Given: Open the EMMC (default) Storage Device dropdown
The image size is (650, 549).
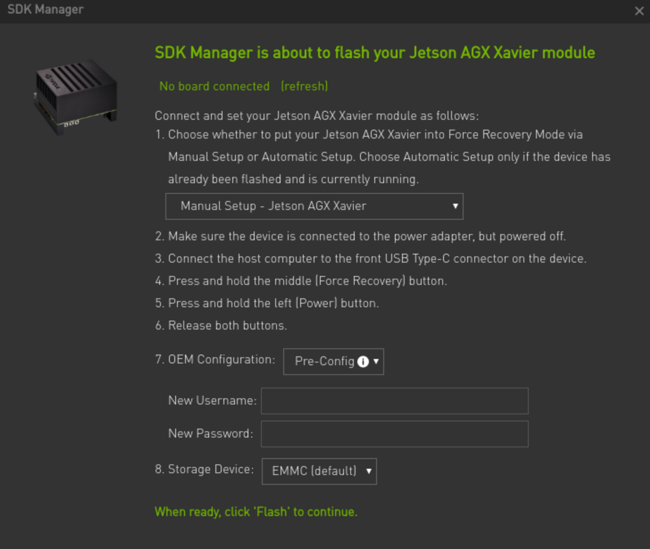Looking at the screenshot, I should (x=319, y=471).
